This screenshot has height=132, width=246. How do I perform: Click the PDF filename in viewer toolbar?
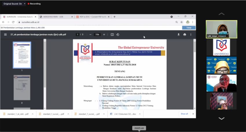coord(38,34)
